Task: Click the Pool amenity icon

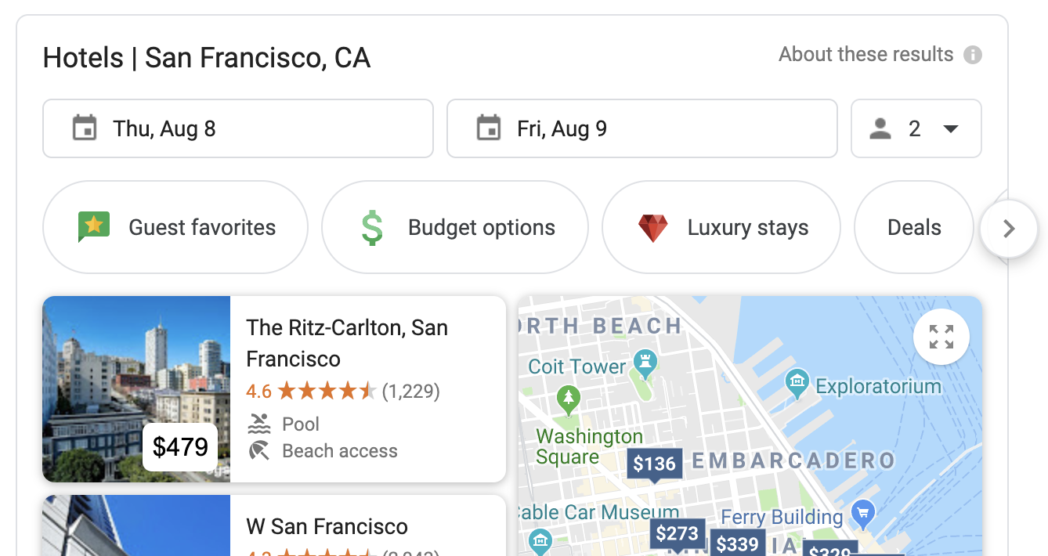Action: (x=258, y=424)
